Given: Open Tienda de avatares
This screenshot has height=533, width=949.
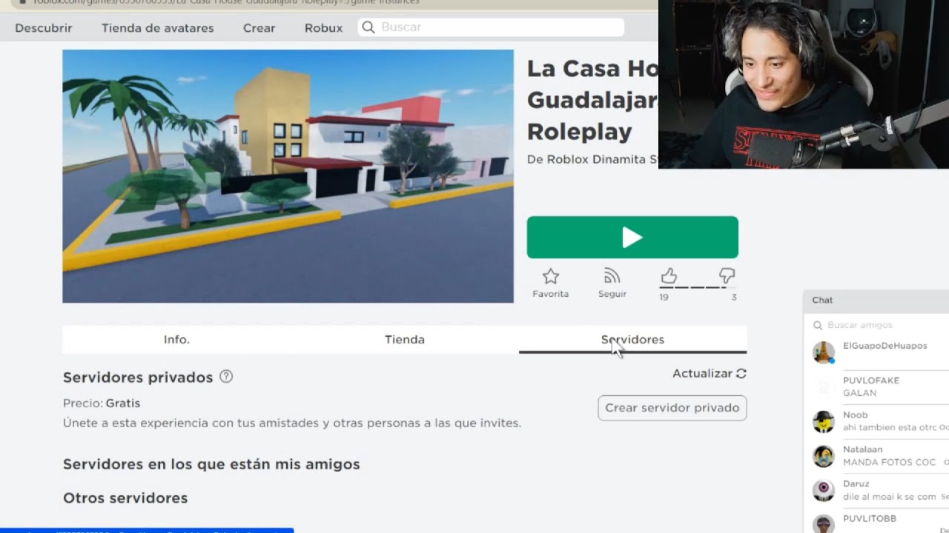Looking at the screenshot, I should [157, 28].
